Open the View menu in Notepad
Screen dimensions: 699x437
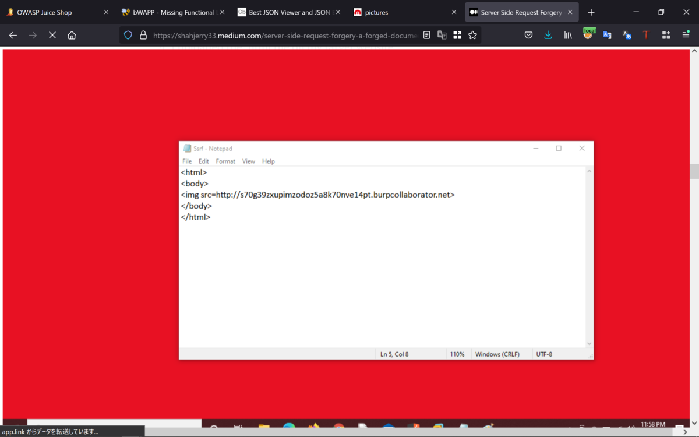point(249,161)
